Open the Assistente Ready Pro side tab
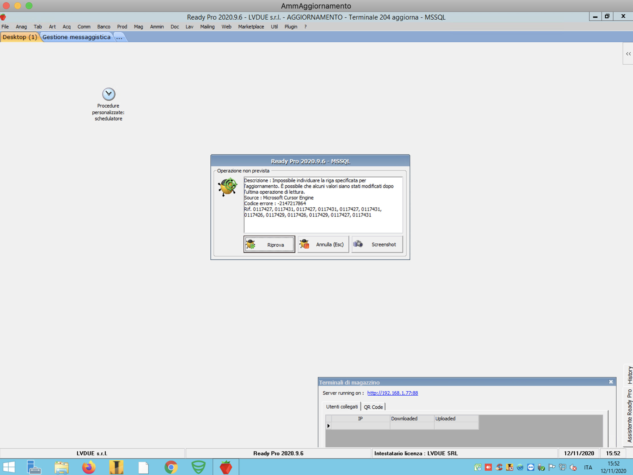This screenshot has height=475, width=633. (x=630, y=416)
